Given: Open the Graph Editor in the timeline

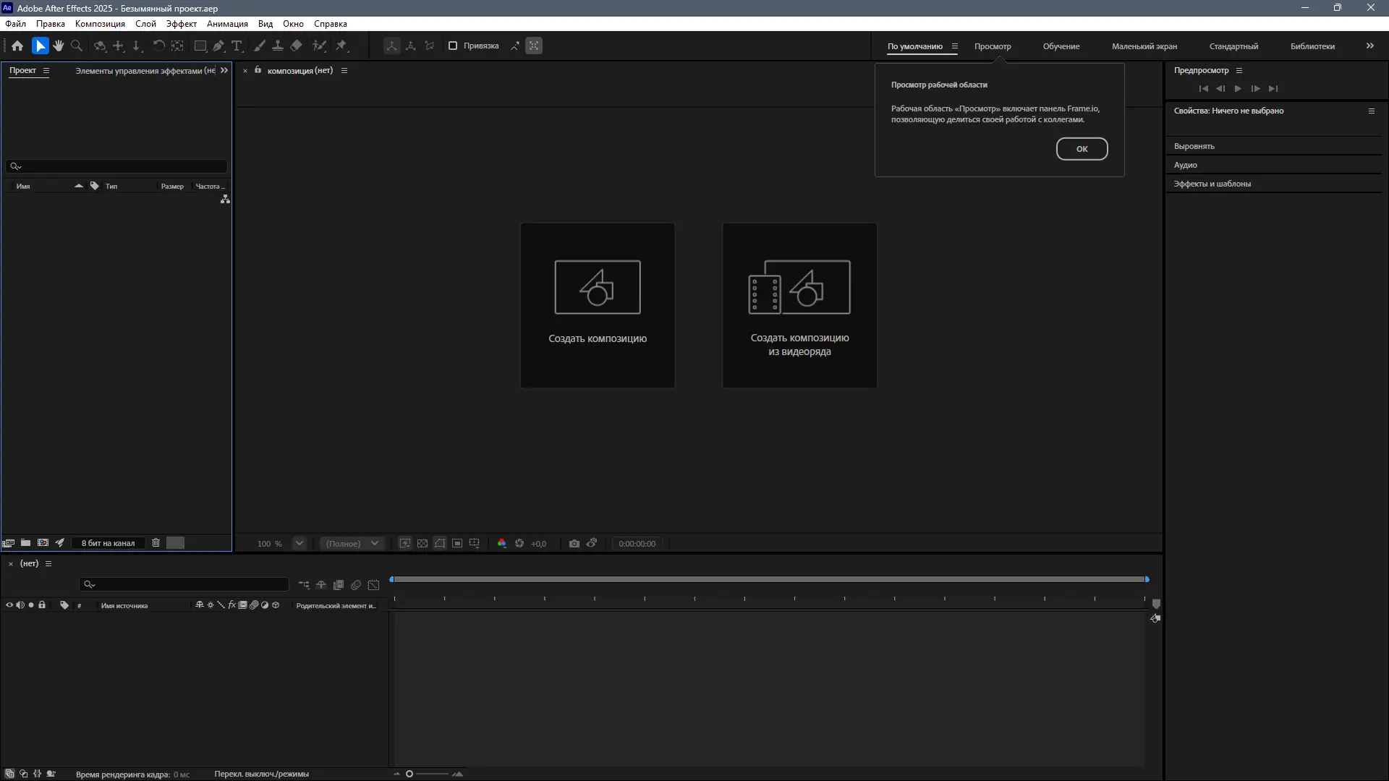Looking at the screenshot, I should coord(375,585).
